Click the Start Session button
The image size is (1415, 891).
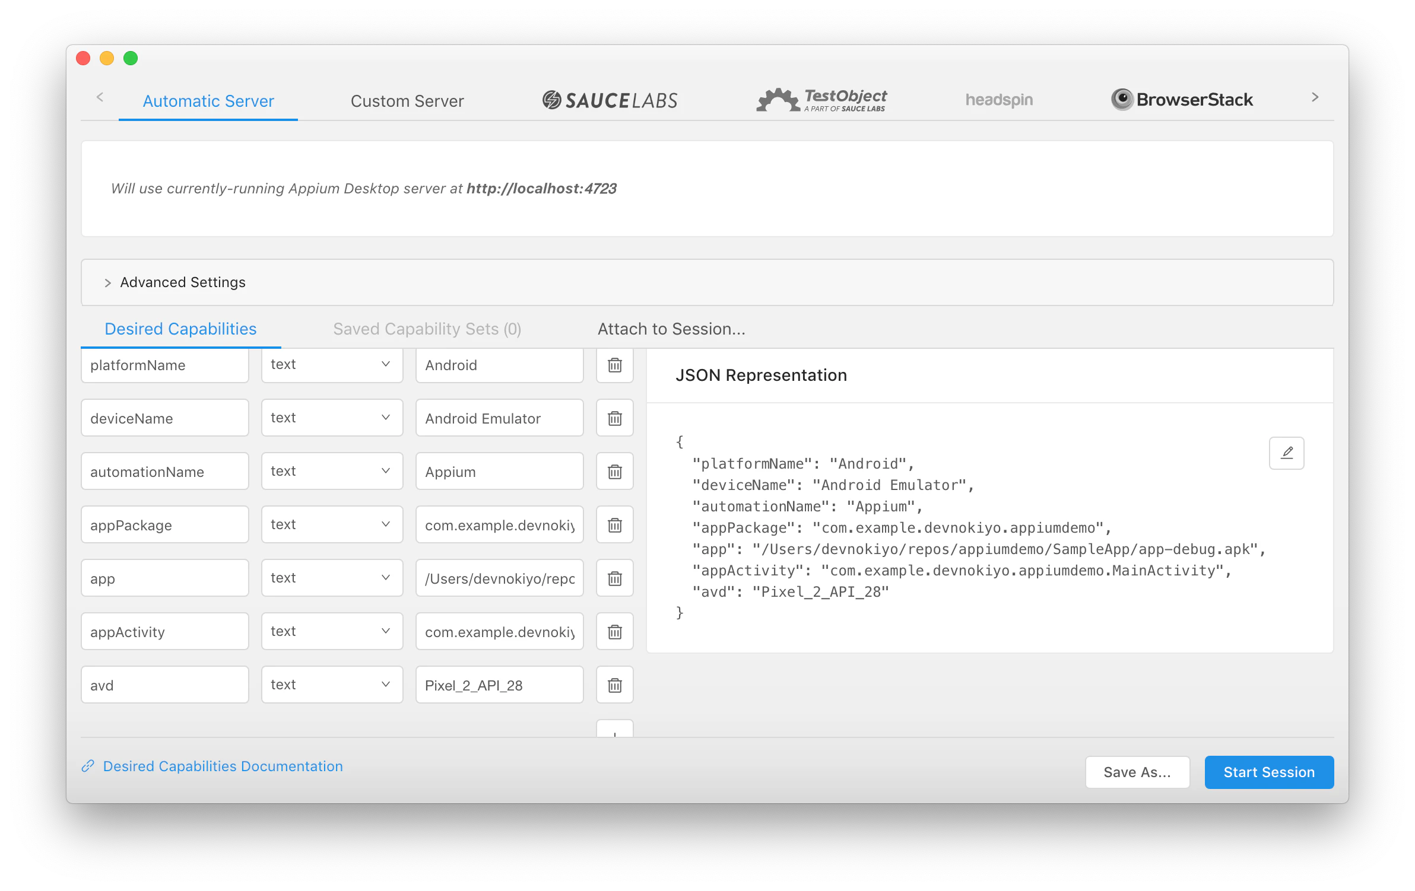tap(1269, 772)
